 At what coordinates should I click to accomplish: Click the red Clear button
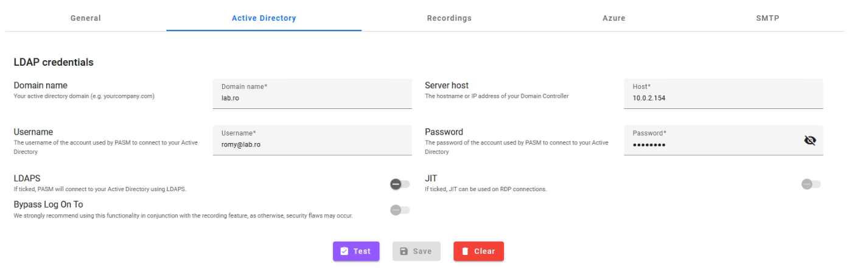pos(478,251)
